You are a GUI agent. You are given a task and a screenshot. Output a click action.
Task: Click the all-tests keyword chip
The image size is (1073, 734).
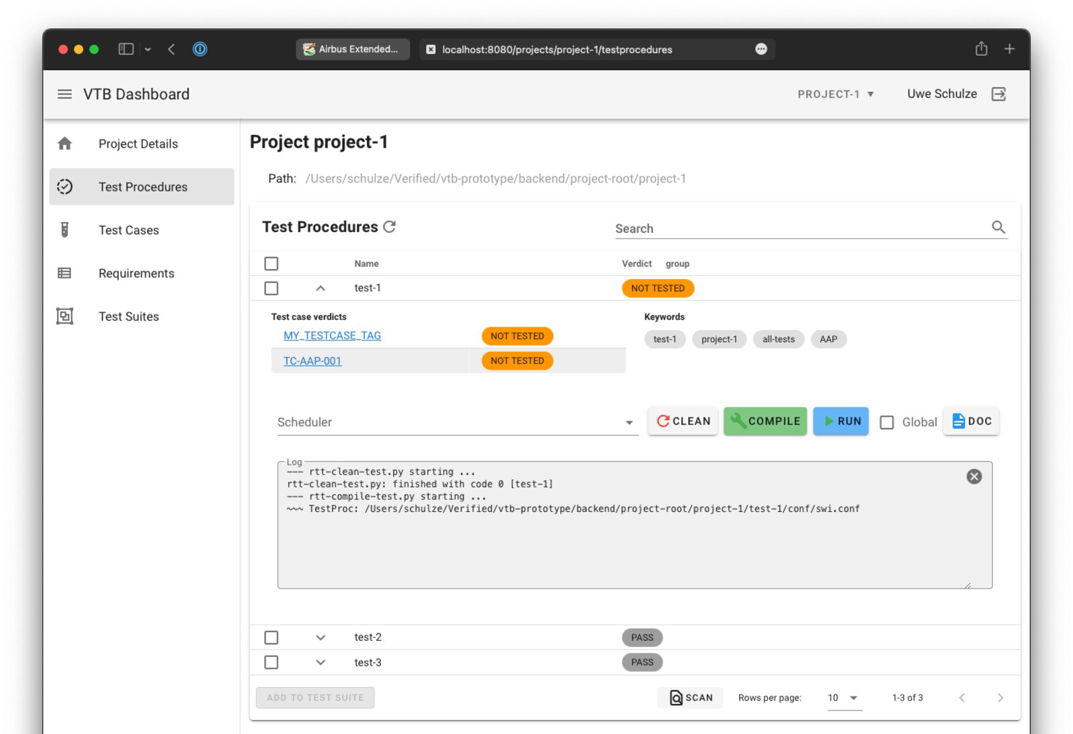[x=779, y=339]
